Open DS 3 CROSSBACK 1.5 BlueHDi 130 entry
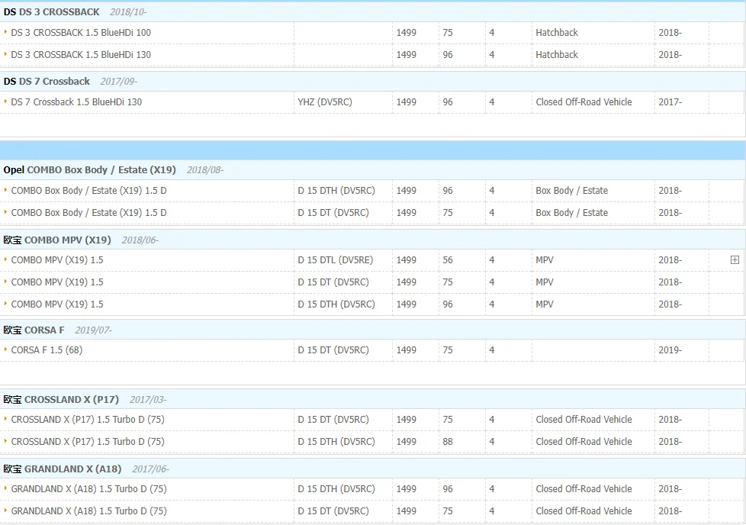 tap(81, 55)
